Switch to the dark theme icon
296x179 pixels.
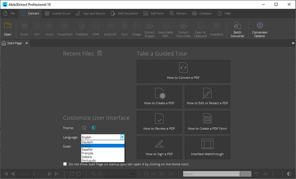pyautogui.click(x=94, y=128)
